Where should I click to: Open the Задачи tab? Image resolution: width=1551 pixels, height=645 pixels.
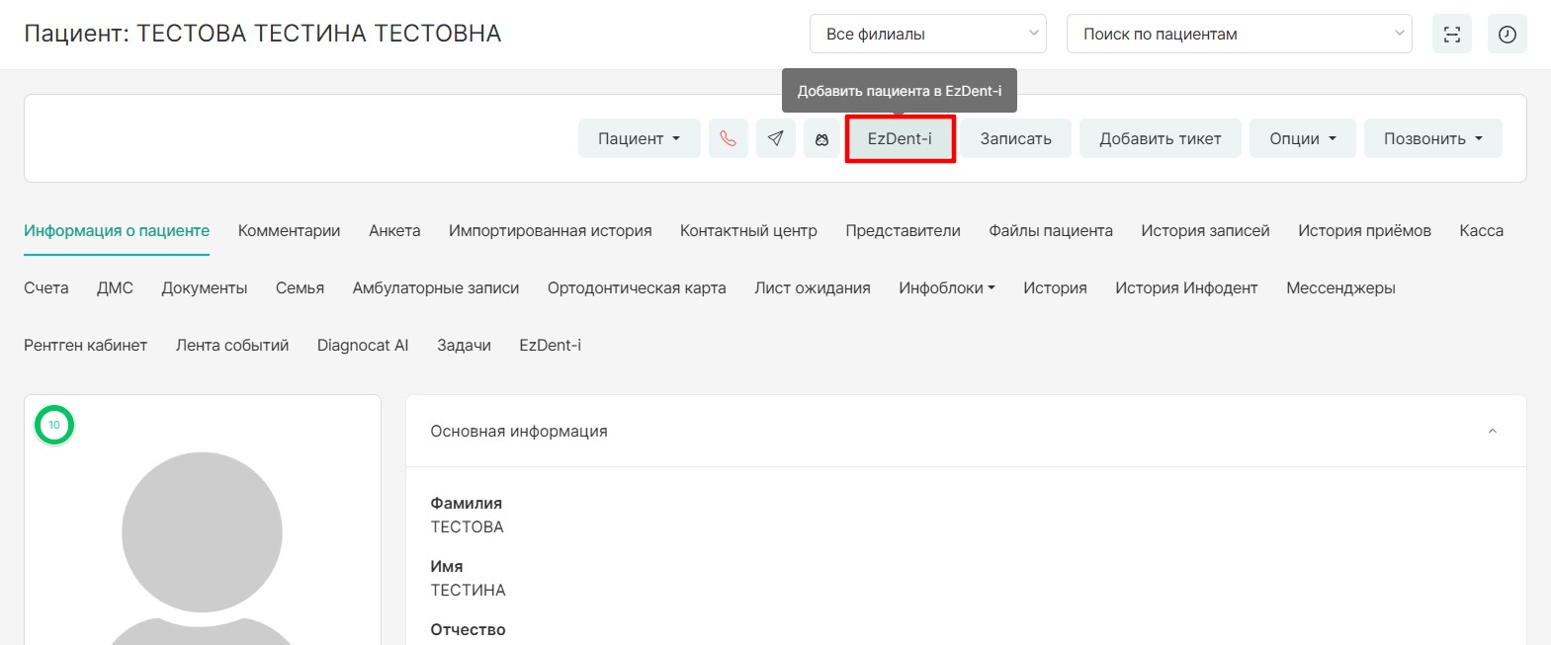click(464, 345)
